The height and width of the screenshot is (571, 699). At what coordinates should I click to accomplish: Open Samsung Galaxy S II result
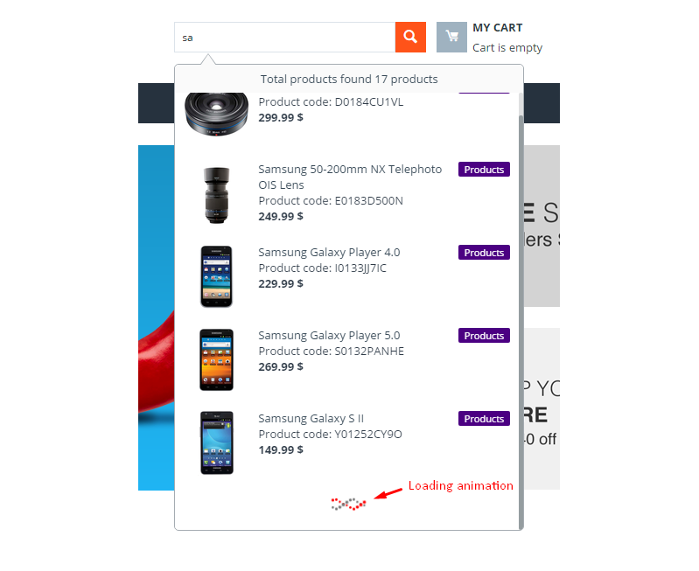(x=311, y=419)
